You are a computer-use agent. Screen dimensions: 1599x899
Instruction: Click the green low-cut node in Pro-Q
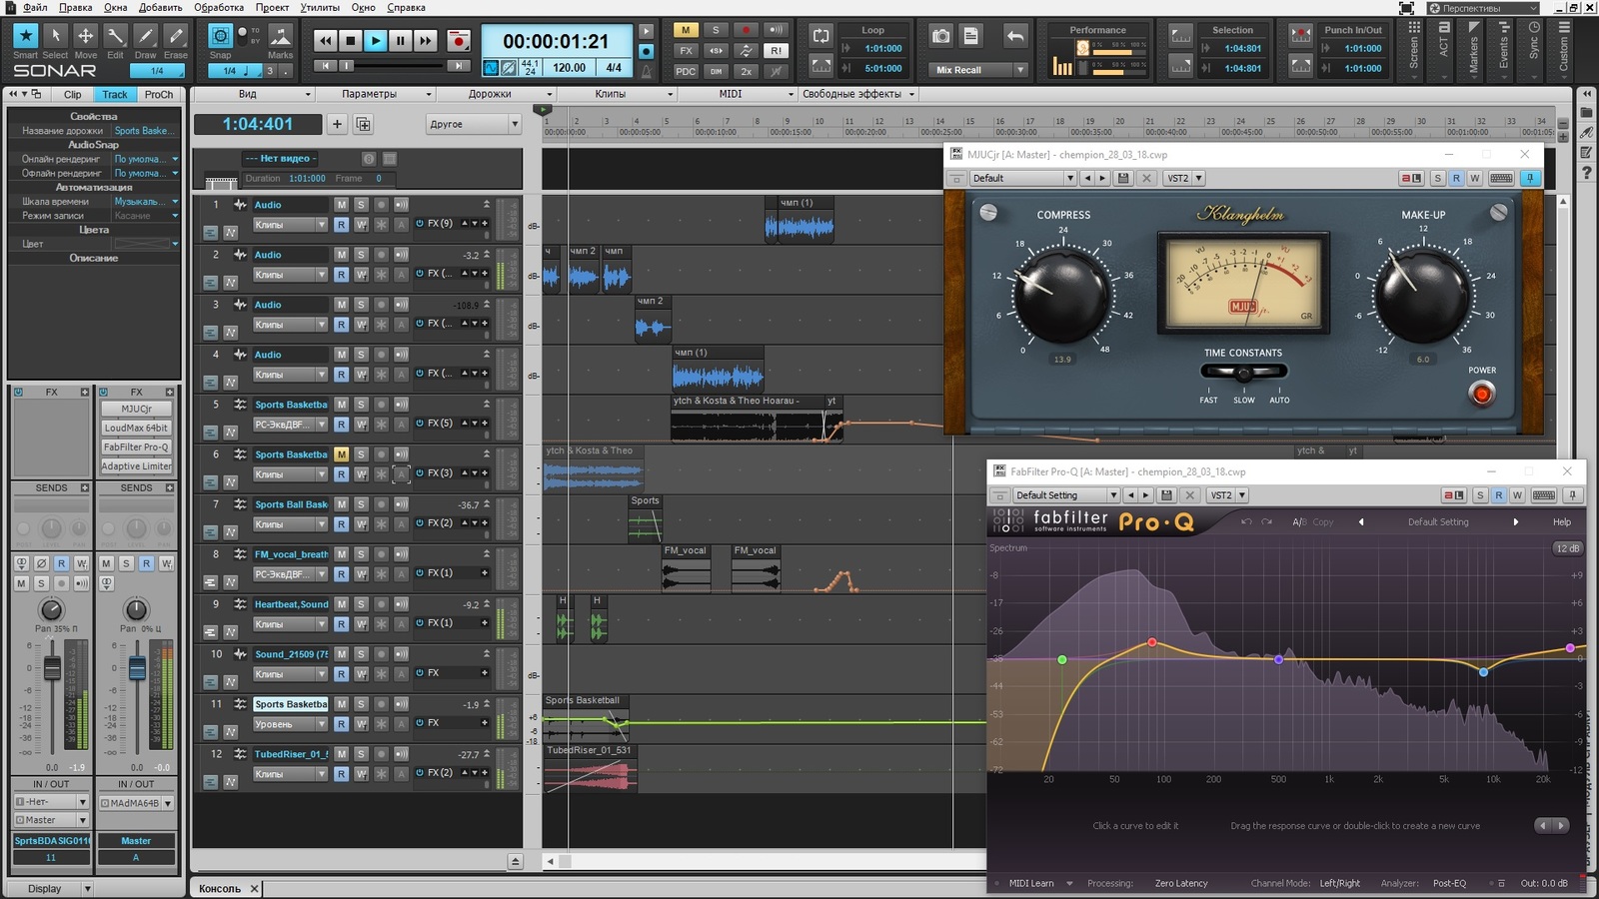pyautogui.click(x=1062, y=659)
